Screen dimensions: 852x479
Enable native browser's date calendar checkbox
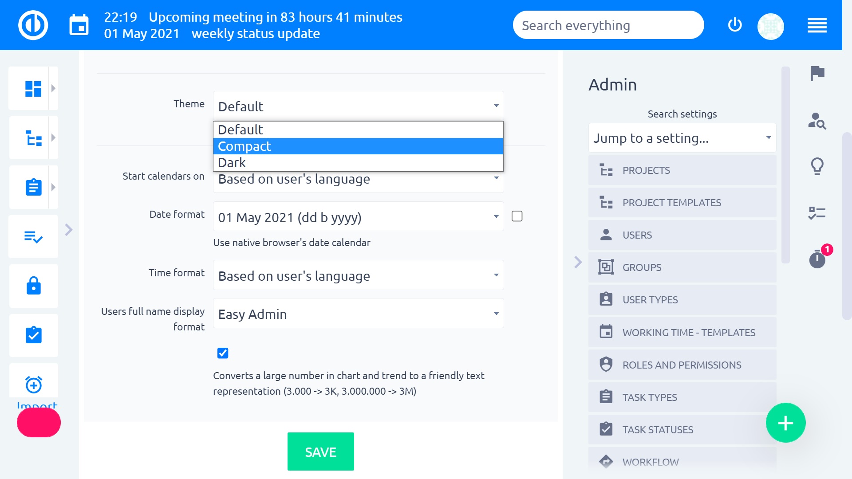tap(517, 216)
